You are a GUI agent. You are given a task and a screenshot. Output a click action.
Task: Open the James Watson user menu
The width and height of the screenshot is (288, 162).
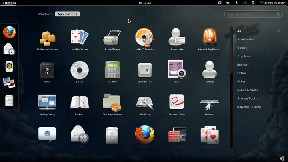(273, 3)
